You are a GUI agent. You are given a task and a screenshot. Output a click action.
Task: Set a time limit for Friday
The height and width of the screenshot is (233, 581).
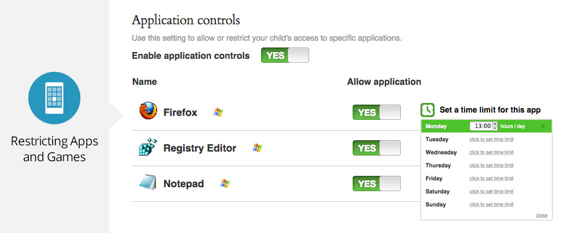491,179
